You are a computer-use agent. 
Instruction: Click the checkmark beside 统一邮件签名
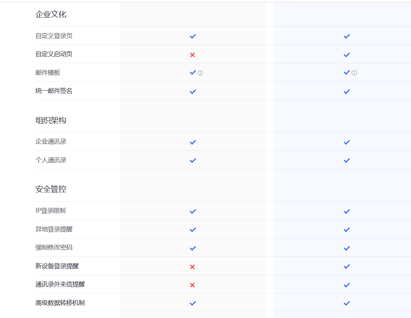point(193,91)
